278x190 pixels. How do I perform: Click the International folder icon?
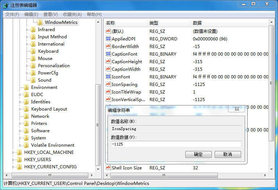click(x=33, y=44)
